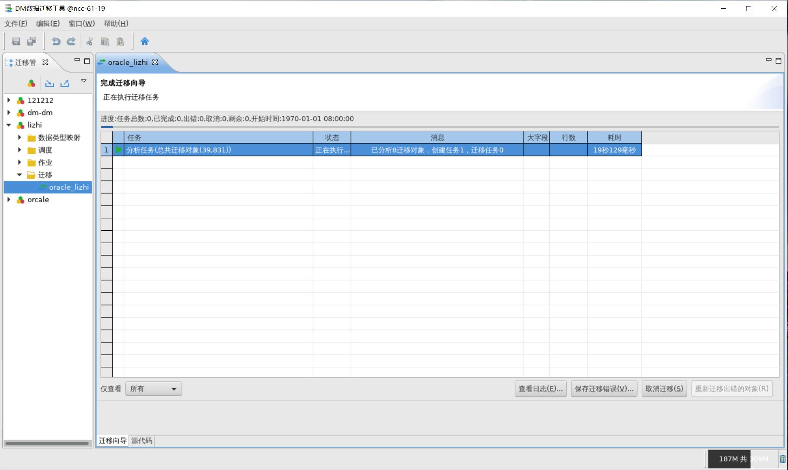Click the garbage collector trash icon
Viewport: 788px width, 470px height.
782,459
